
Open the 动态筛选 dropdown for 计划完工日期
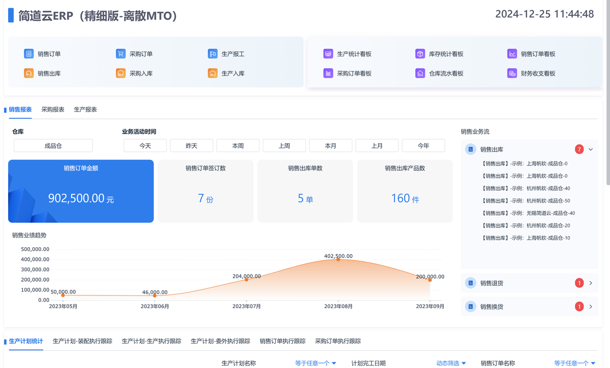(451, 363)
